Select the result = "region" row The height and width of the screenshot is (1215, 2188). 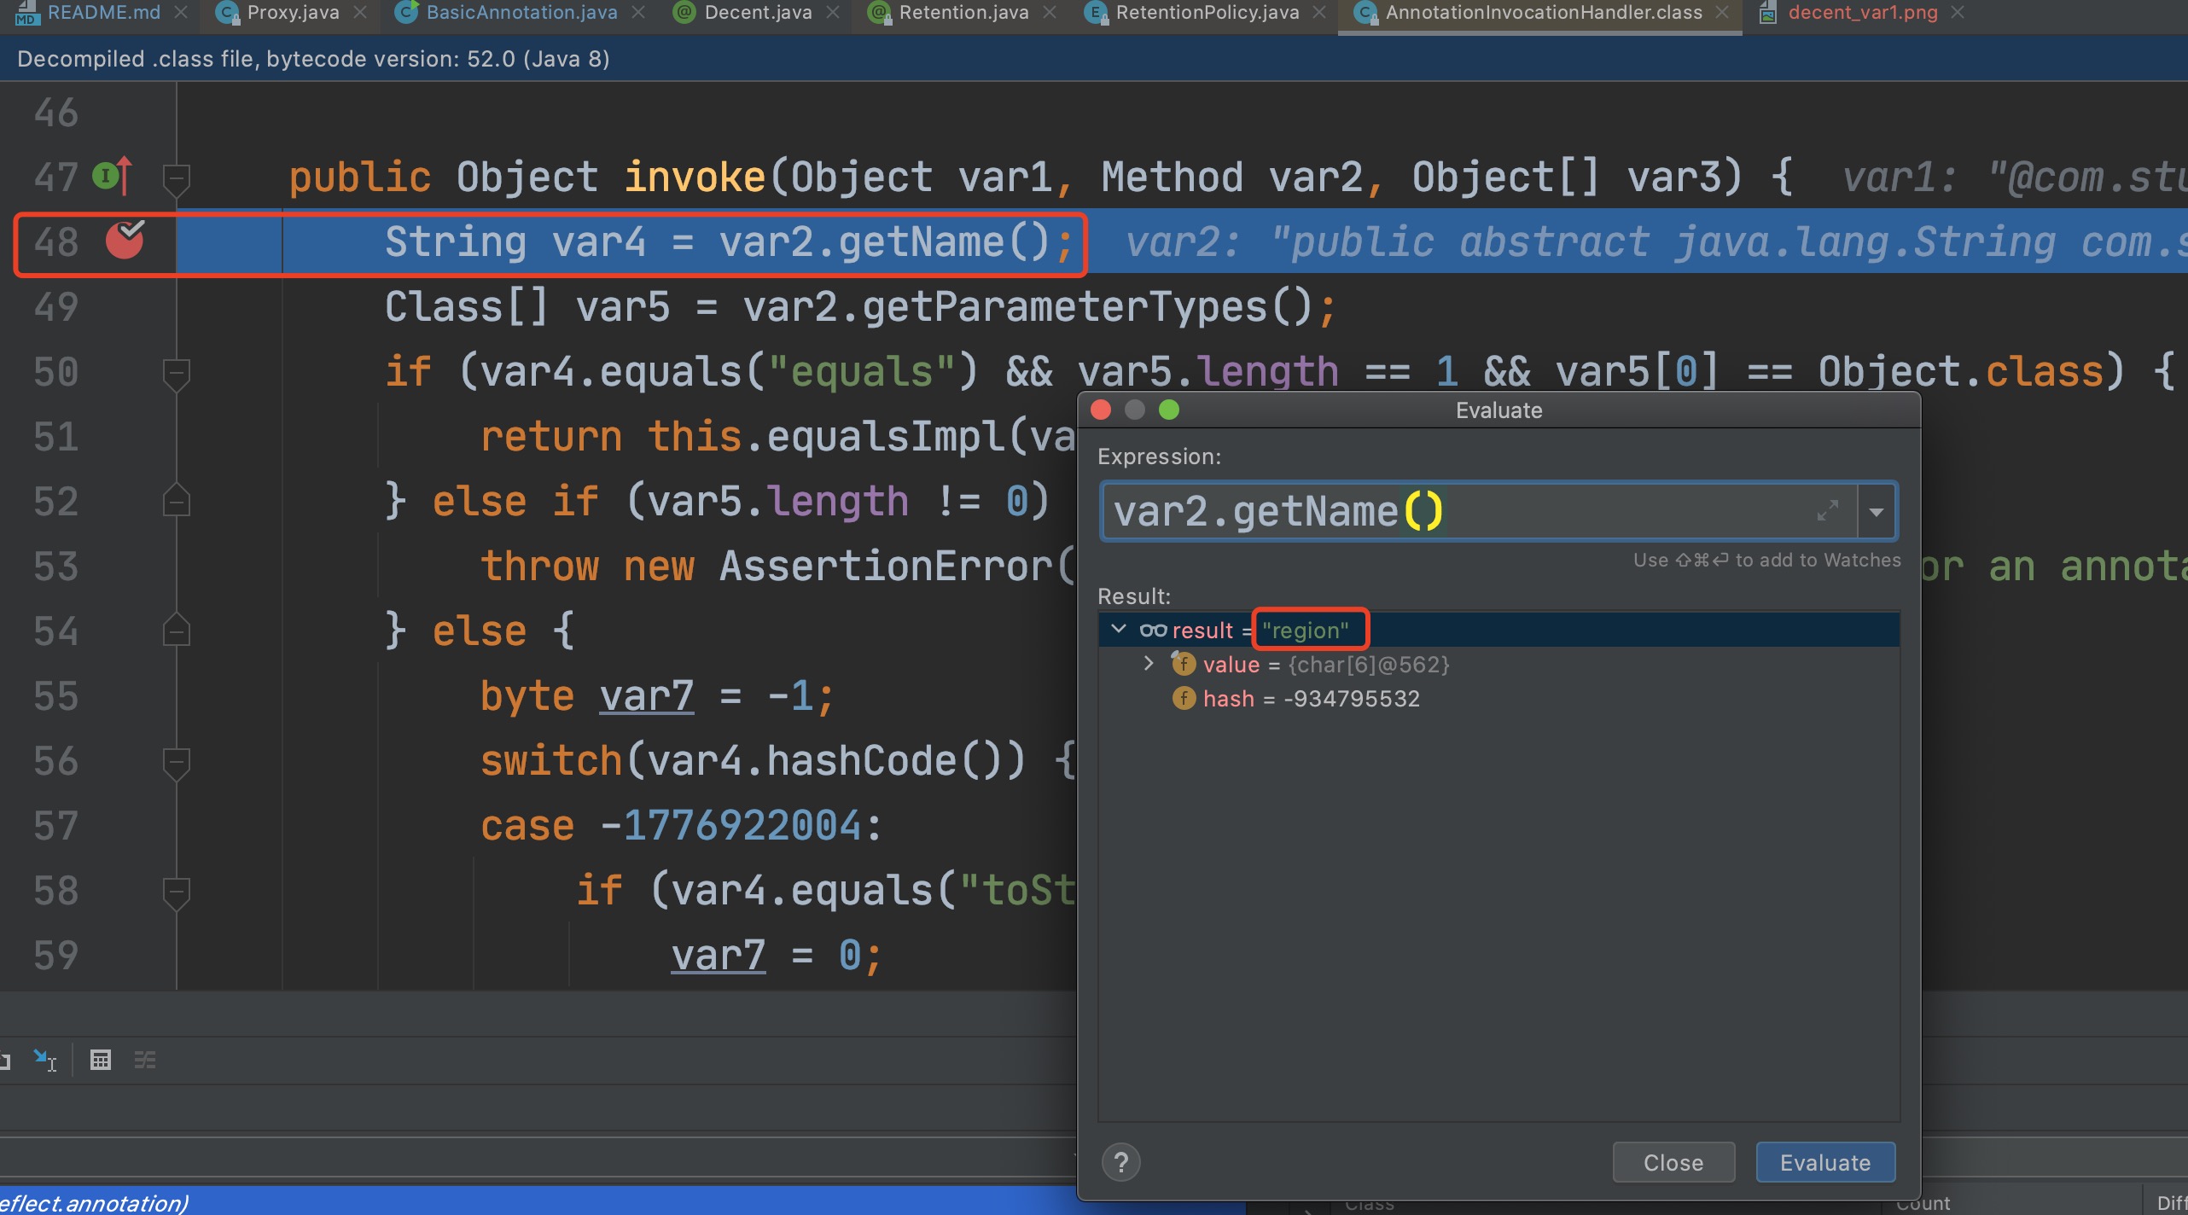pyautogui.click(x=1499, y=630)
